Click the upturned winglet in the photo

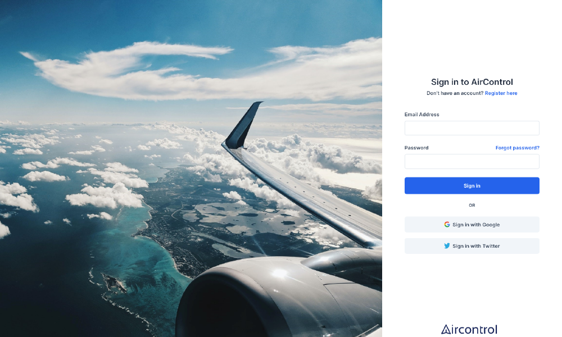click(243, 125)
